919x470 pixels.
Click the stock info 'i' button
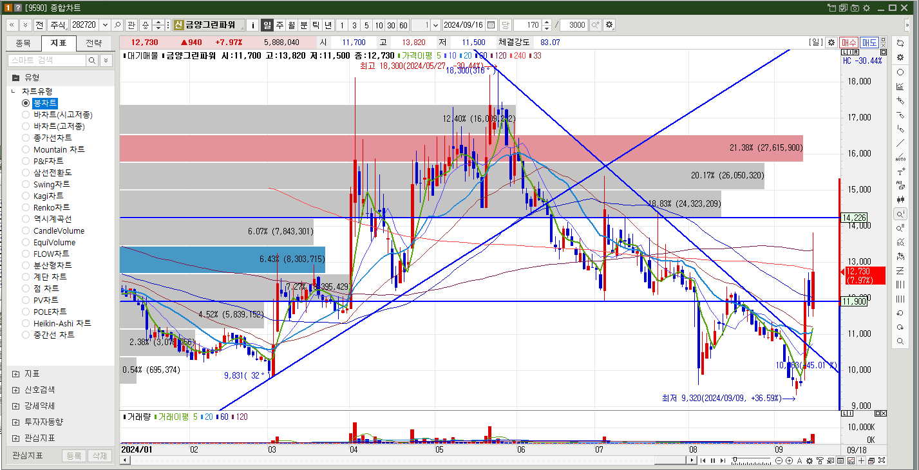tap(253, 25)
